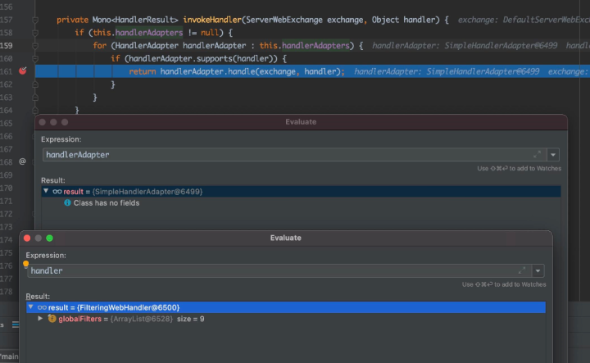590x363 pixels.
Task: Select the result = {SimpleHandlerAdapter@6499} row
Action: (x=301, y=192)
